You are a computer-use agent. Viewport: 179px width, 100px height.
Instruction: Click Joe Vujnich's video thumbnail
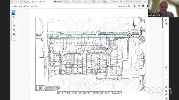point(163,9)
